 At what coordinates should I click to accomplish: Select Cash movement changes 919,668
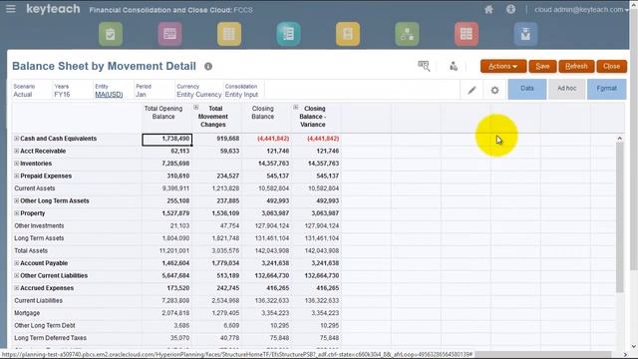[217, 139]
